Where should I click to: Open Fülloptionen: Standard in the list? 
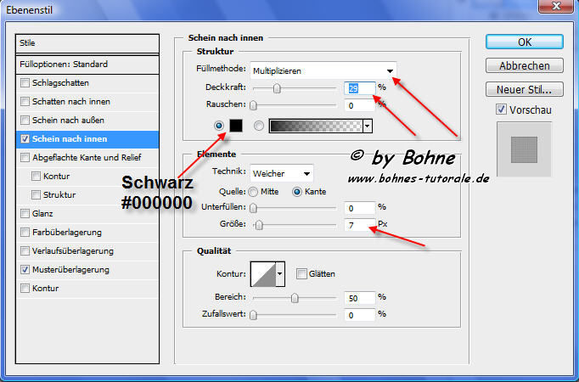pos(87,64)
